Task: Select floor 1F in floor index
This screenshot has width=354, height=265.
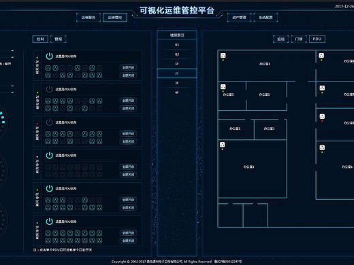Action: 177,64
